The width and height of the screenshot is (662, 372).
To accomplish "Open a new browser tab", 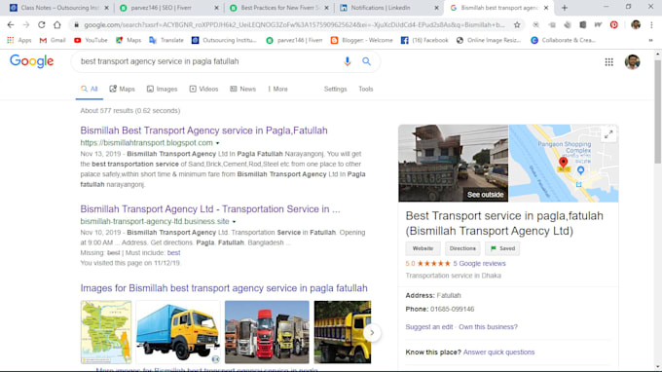I will click(565, 8).
